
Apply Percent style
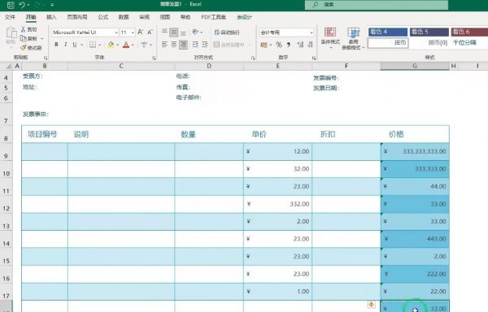click(279, 45)
